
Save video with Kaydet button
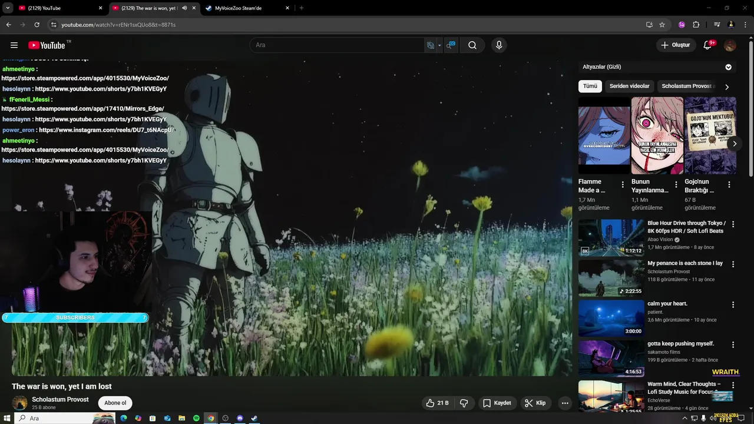497,403
